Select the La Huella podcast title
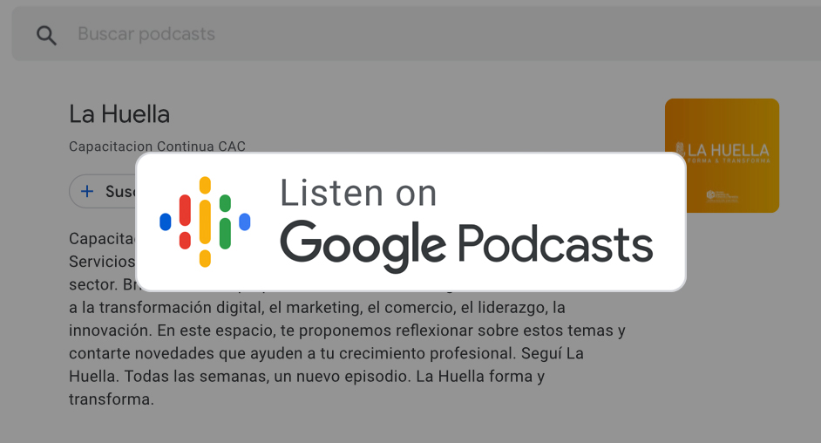Image resolution: width=821 pixels, height=443 pixels. point(119,114)
